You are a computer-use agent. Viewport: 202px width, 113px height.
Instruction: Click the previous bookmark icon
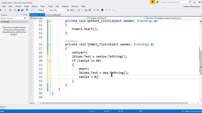pos(106,10)
